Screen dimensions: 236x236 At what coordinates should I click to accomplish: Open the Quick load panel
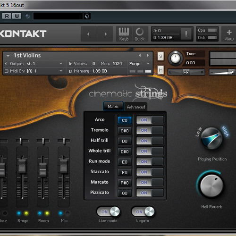[x=140, y=34]
